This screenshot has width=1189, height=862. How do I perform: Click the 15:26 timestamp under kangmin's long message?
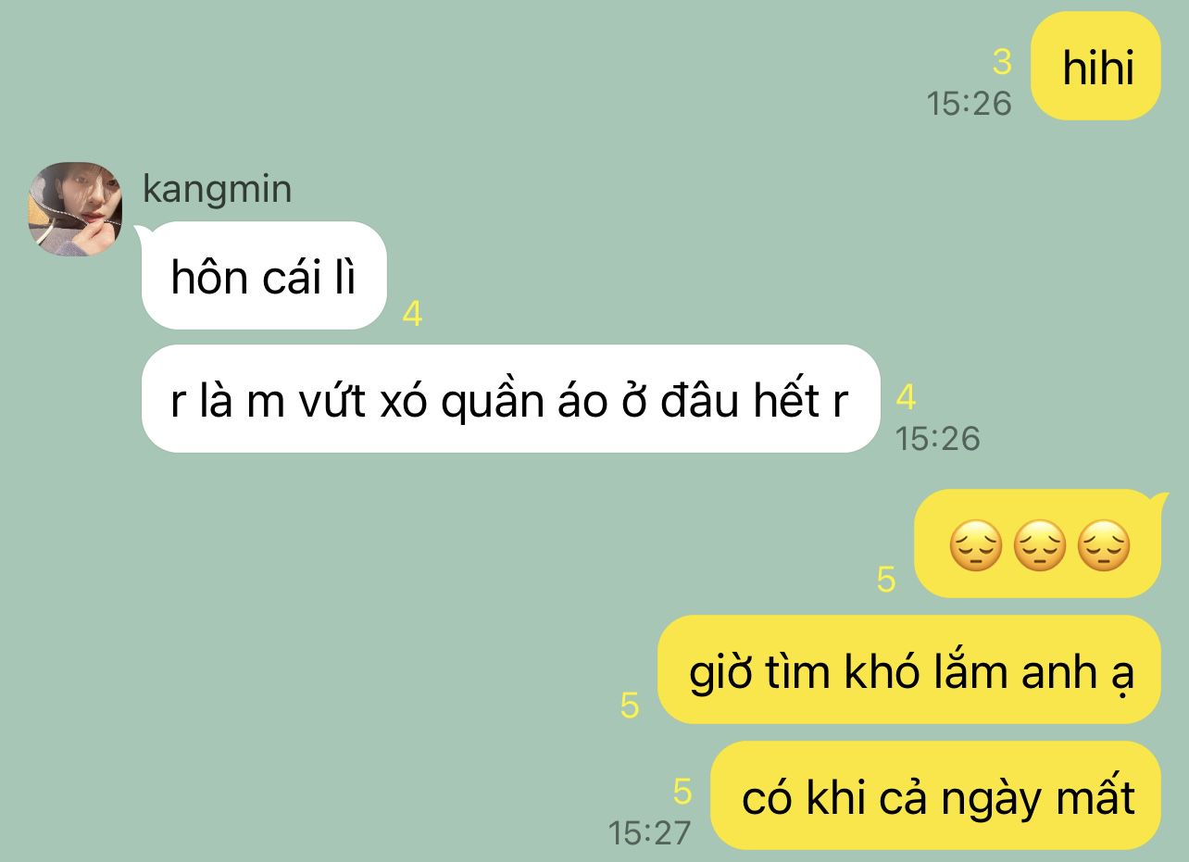(937, 438)
